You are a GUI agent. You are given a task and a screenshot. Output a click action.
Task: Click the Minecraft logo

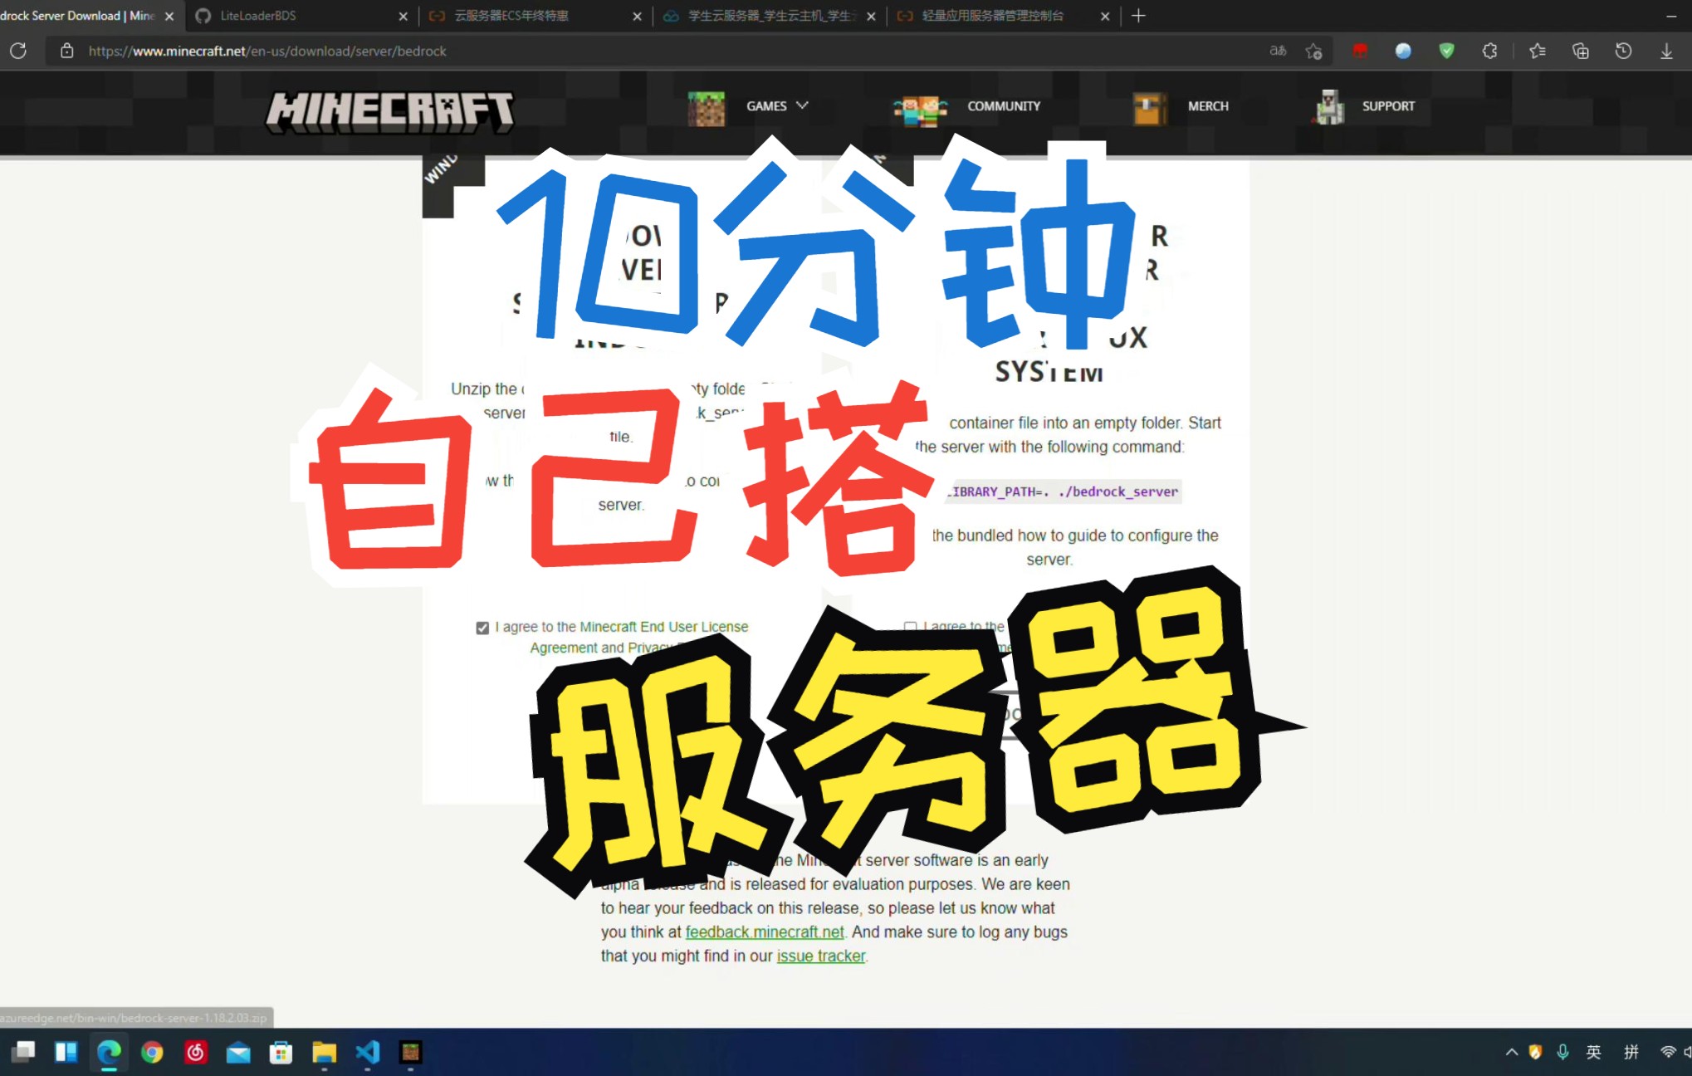click(x=389, y=111)
